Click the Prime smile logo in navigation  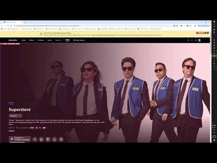[67, 40]
